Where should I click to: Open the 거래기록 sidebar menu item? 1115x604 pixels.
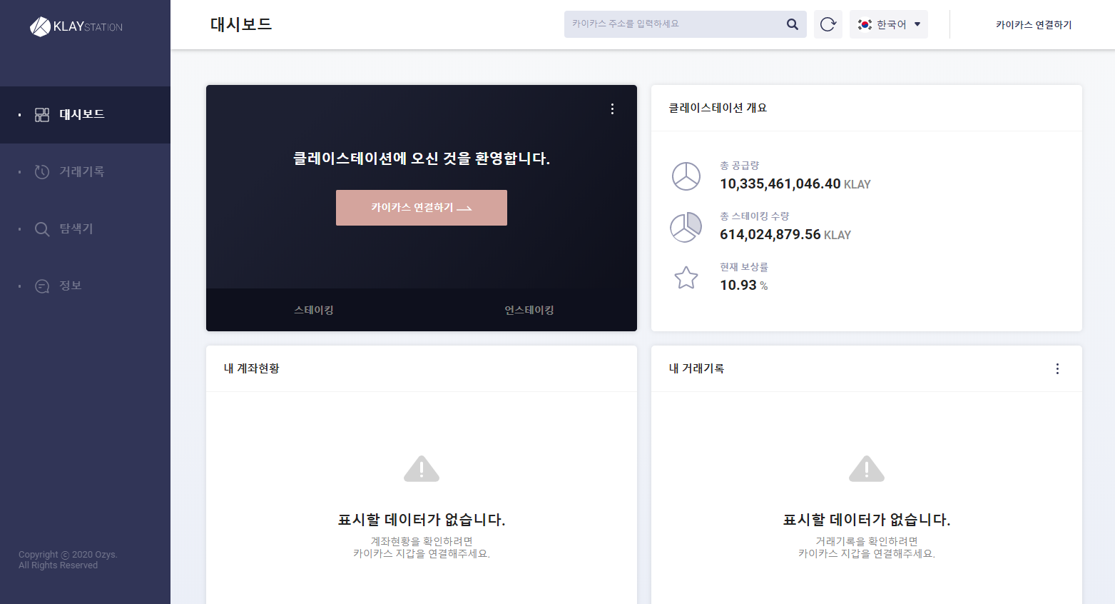(x=85, y=172)
